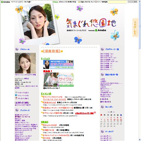Click 過去のコラムはこちら text

pyautogui.click(x=51, y=88)
